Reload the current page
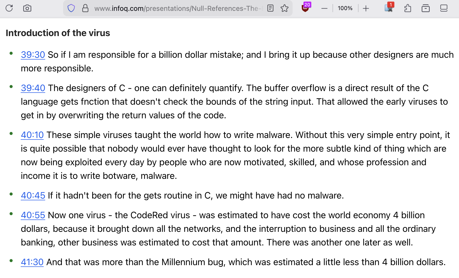 [9, 8]
